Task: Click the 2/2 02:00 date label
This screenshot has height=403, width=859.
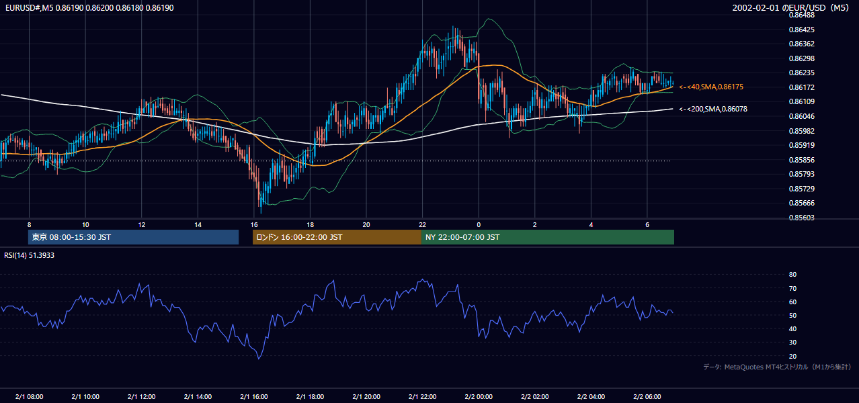Action: (x=535, y=397)
